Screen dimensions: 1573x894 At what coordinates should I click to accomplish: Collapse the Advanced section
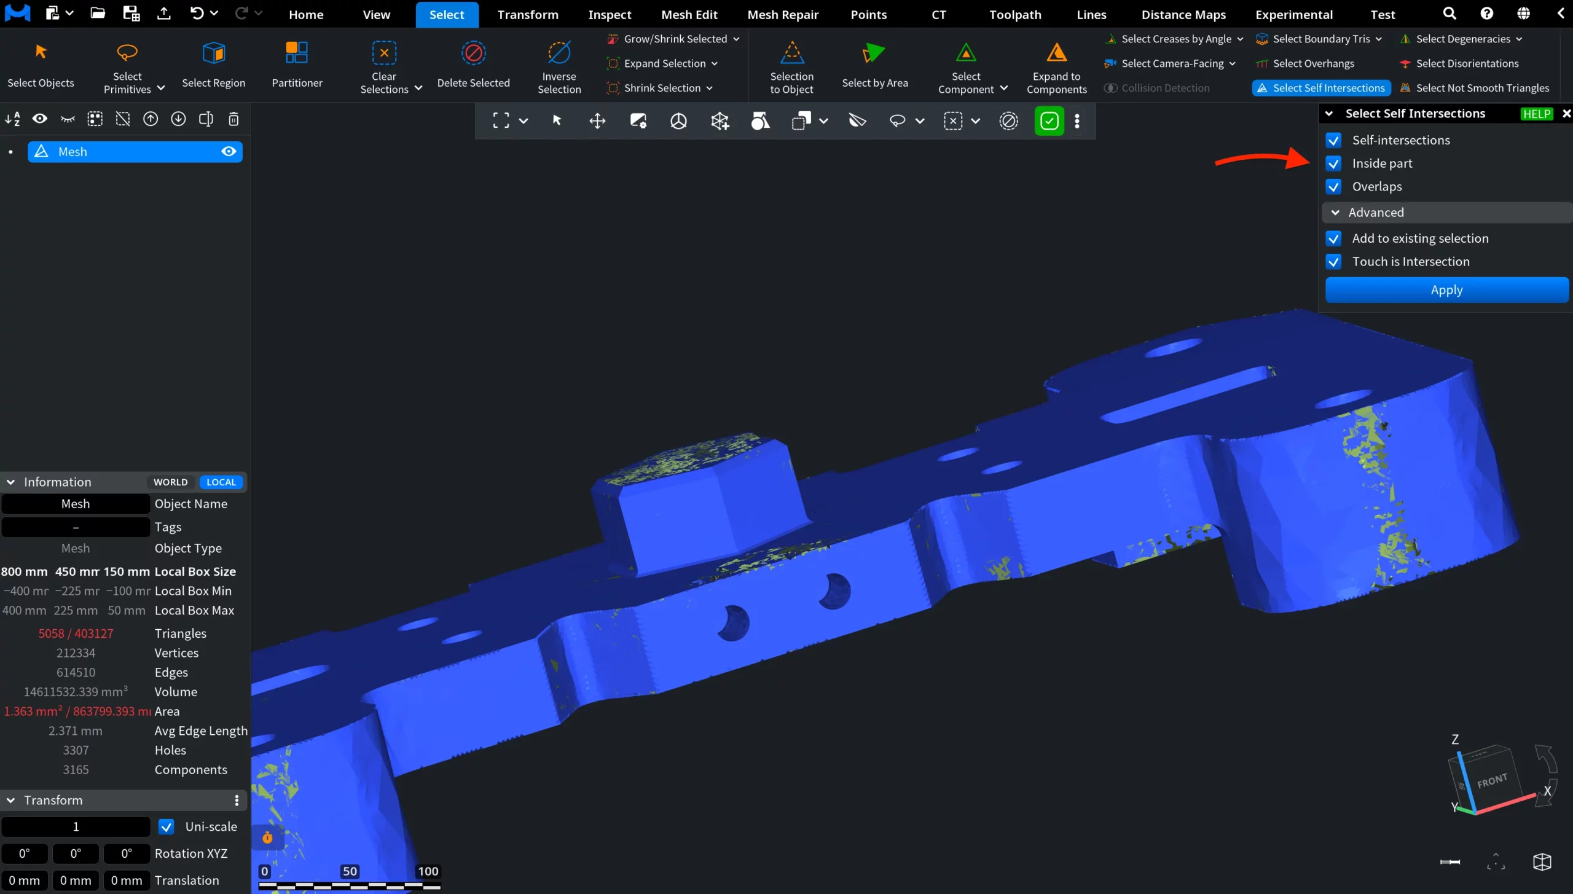click(x=1335, y=213)
